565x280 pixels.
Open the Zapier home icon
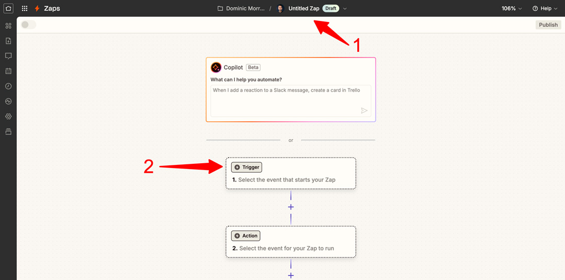click(8, 8)
